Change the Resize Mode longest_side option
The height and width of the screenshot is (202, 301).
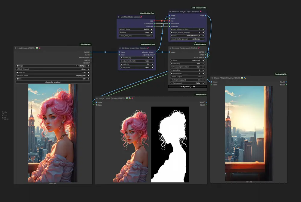pyautogui.click(x=53, y=76)
